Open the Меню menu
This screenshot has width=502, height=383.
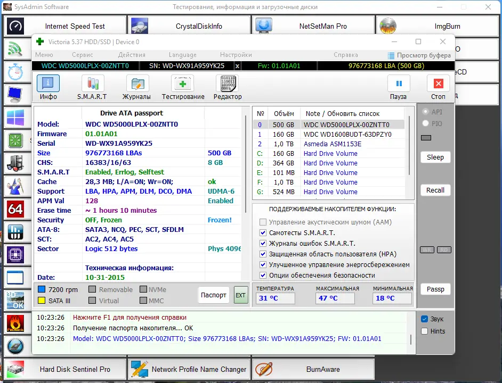[x=44, y=55]
